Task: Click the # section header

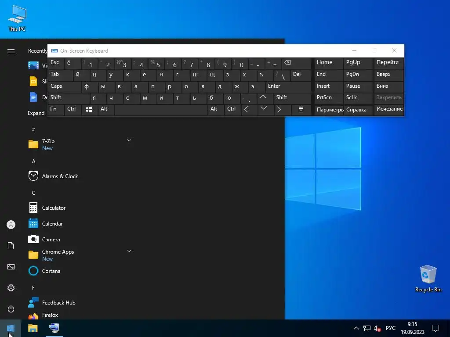Action: (33, 129)
